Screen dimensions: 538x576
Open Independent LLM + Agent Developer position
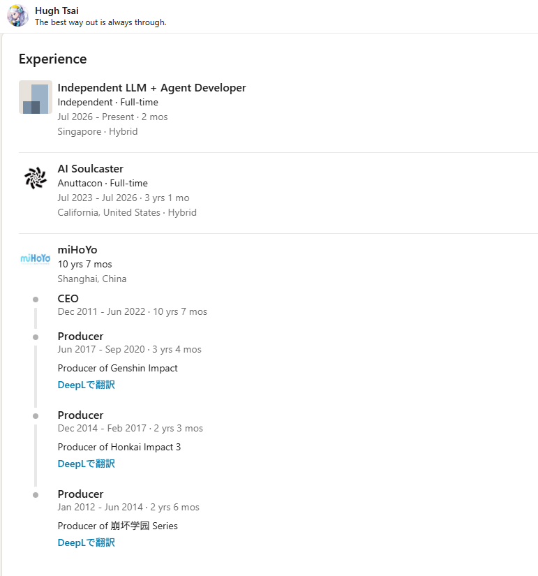[151, 88]
